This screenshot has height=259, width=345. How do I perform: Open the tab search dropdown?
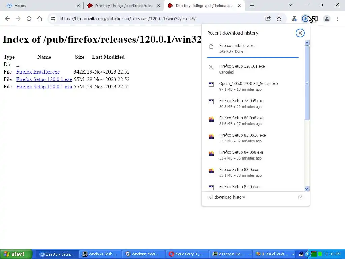(290, 5)
